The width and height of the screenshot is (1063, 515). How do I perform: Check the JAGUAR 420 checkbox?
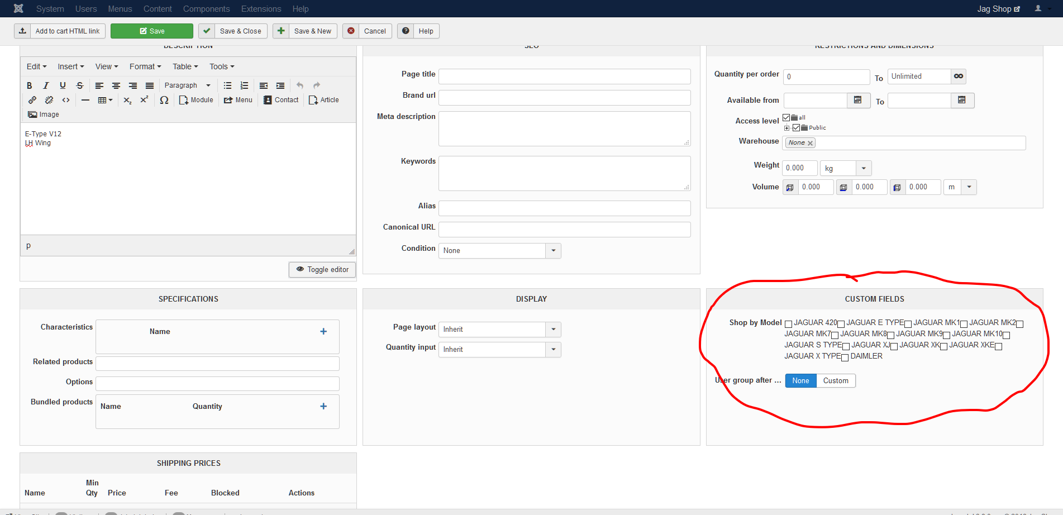[788, 324]
